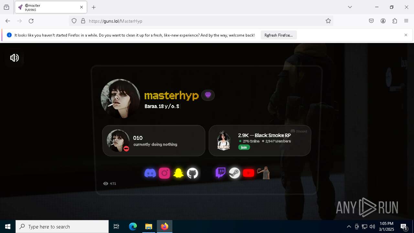
Task: Click the Black Smoke RP server logo
Action: click(223, 141)
